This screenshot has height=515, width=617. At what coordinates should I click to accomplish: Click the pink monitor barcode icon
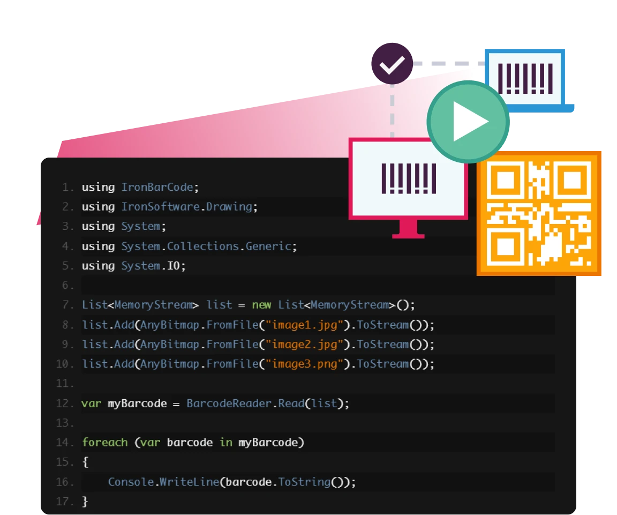(x=409, y=188)
